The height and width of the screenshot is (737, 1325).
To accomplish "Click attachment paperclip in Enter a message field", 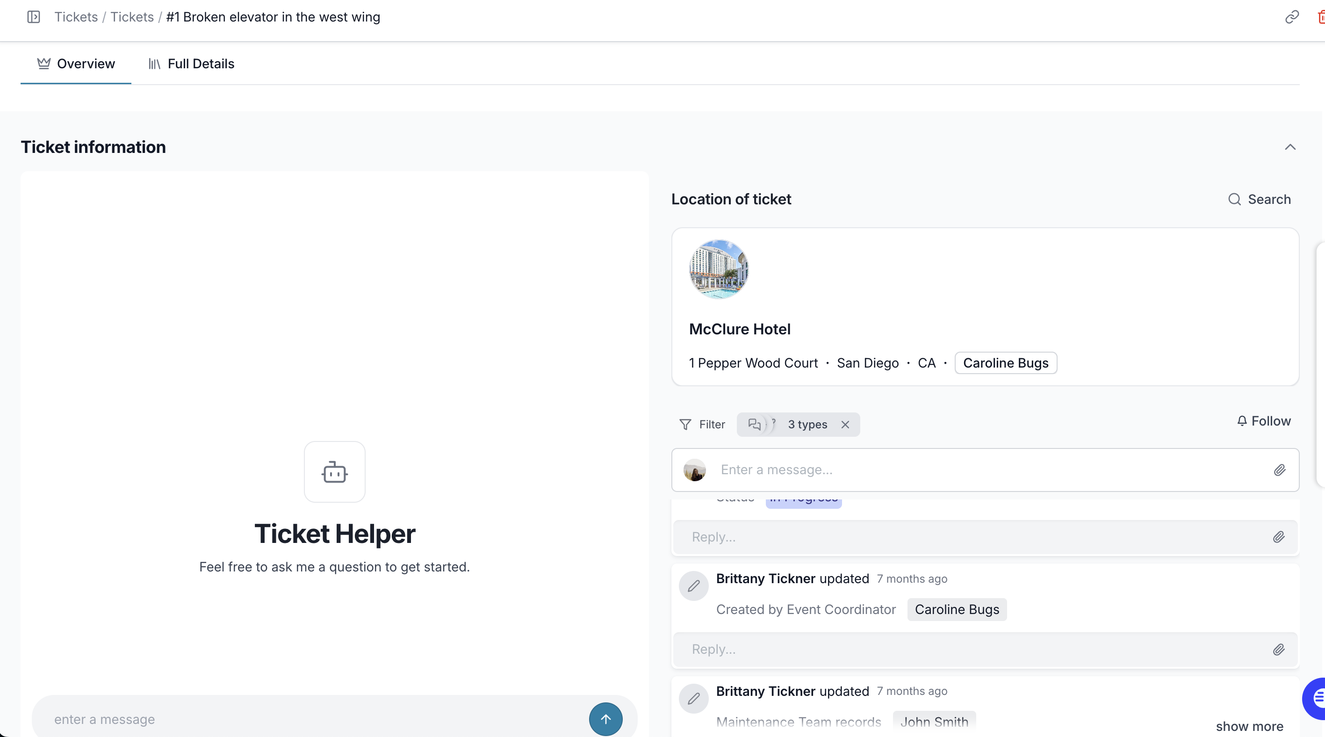I will coord(1279,470).
